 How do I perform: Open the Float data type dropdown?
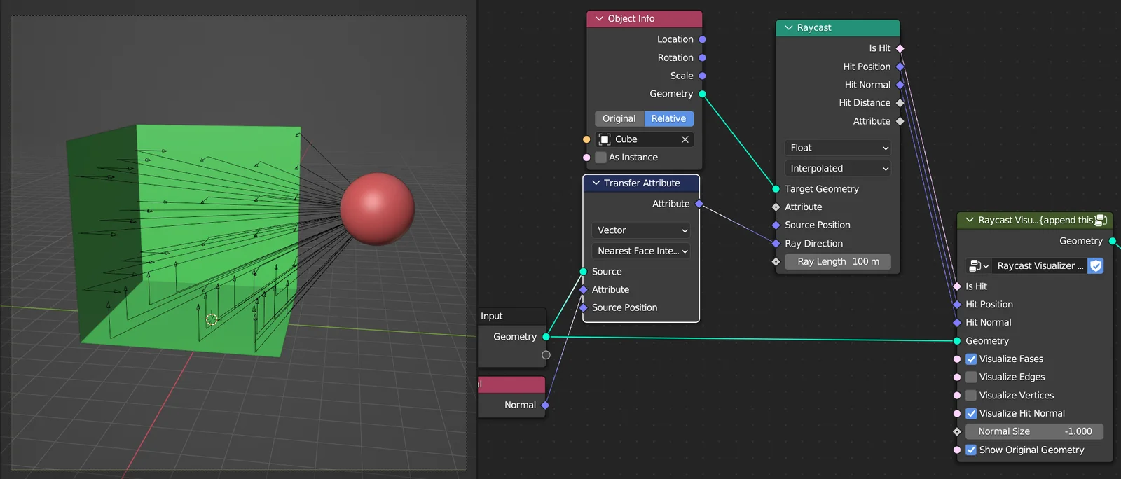tap(838, 148)
